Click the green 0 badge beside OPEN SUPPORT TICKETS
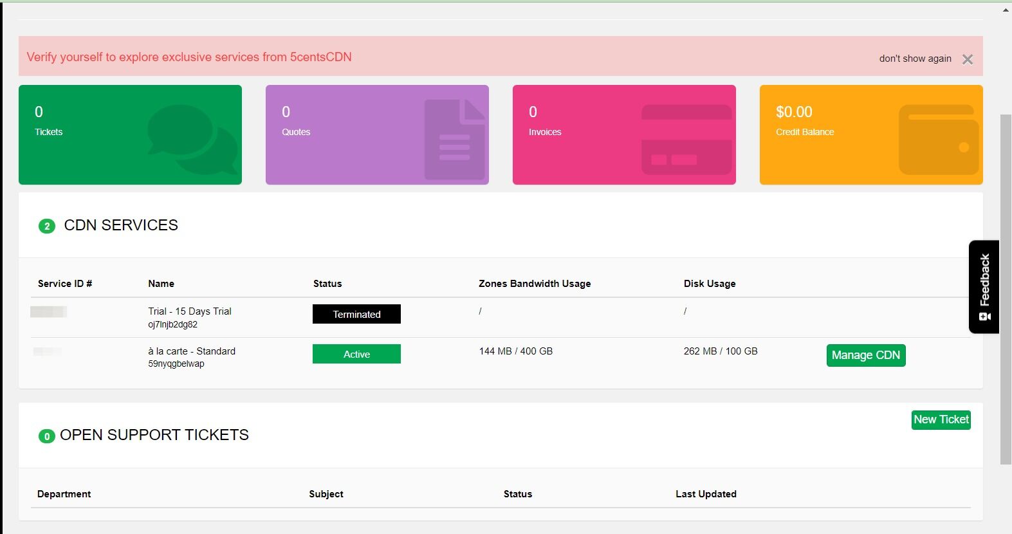 (47, 436)
